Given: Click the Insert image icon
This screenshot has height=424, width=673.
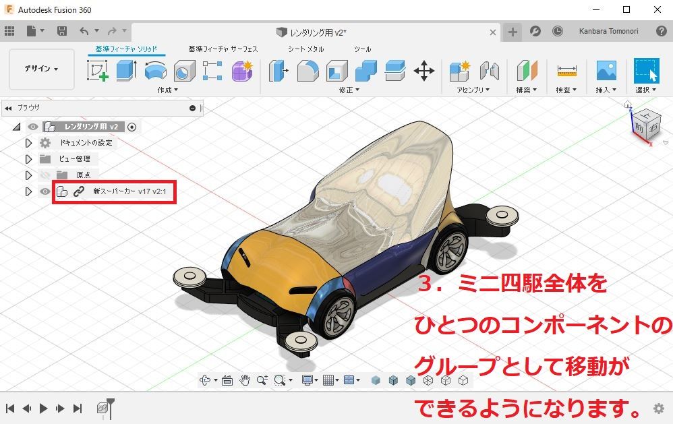Looking at the screenshot, I should [606, 70].
